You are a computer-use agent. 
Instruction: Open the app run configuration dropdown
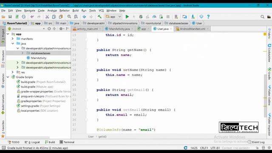click(113, 17)
